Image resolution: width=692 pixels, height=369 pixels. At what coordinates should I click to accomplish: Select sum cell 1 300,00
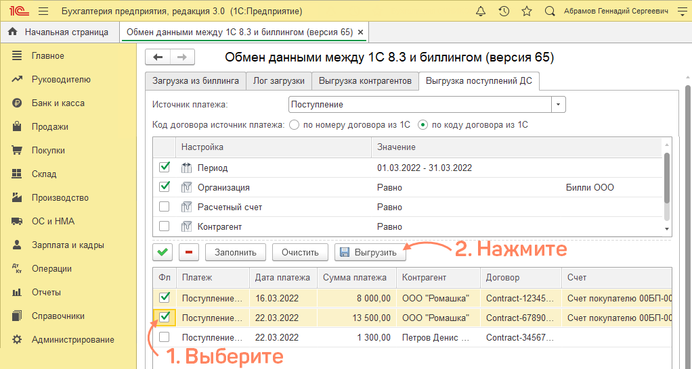(x=357, y=338)
